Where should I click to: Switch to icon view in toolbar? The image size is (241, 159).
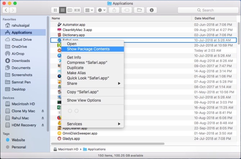55,10
